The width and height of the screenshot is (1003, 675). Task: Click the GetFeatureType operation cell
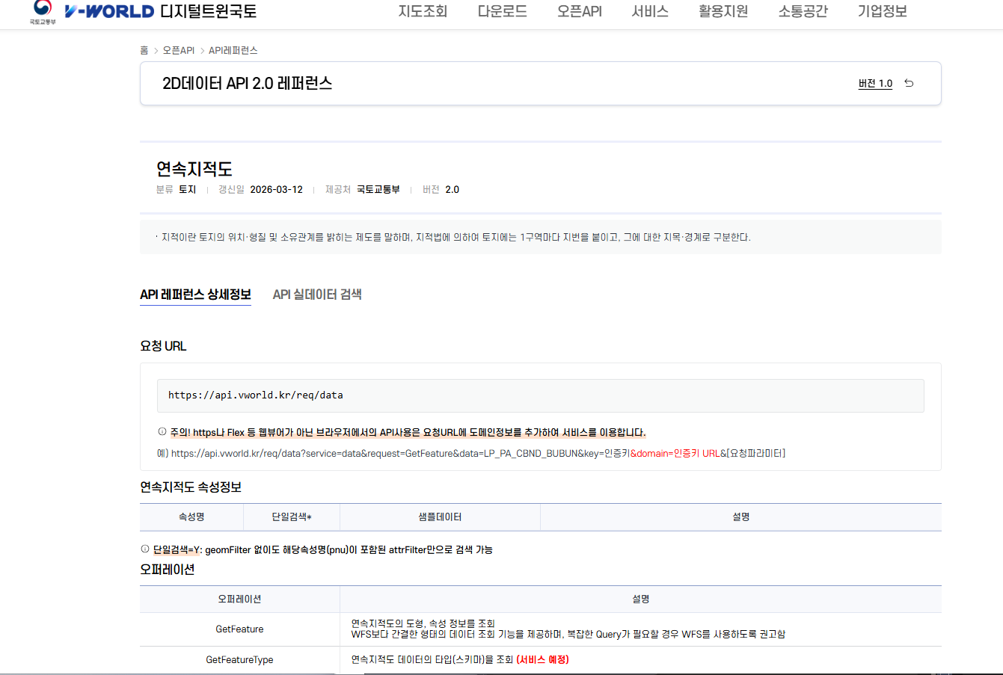pyautogui.click(x=239, y=659)
